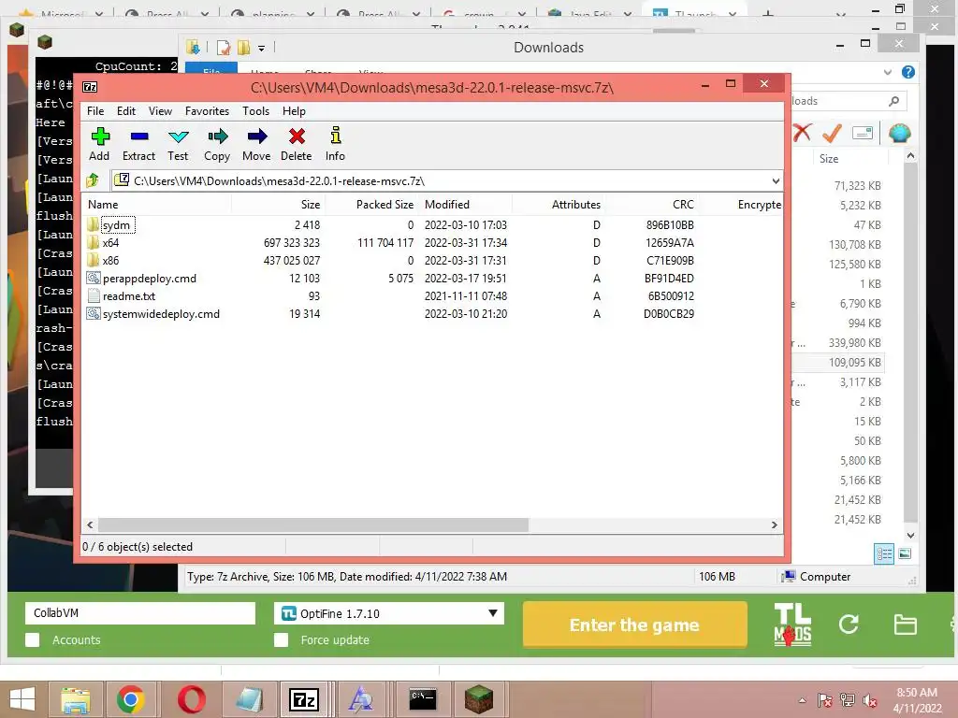Select the x86 folder row
The width and height of the screenshot is (958, 718).
tap(110, 260)
